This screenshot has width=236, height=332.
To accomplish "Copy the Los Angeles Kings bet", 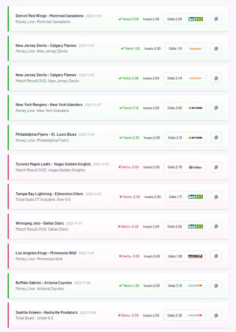I will tap(216, 256).
